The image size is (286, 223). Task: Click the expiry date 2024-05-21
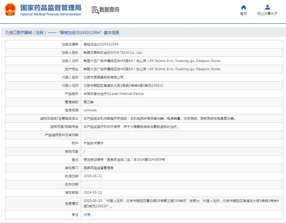point(93,193)
